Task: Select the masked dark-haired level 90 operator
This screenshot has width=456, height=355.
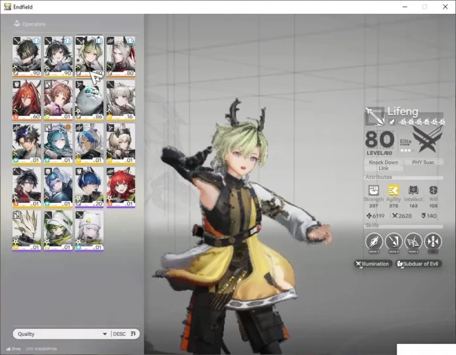Action: click(x=27, y=57)
